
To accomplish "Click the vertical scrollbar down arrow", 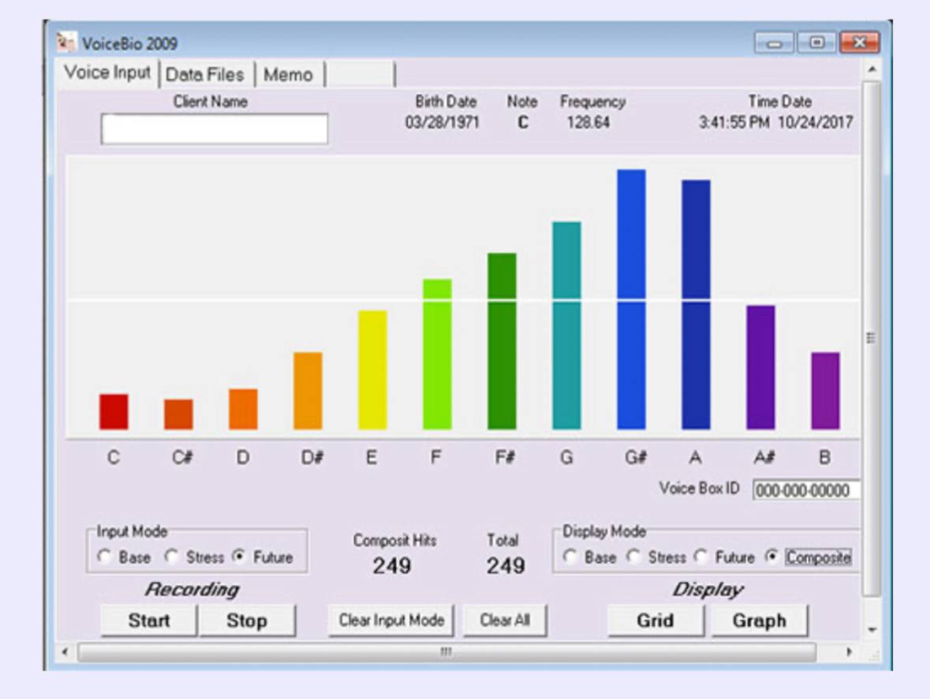I will coord(871,630).
